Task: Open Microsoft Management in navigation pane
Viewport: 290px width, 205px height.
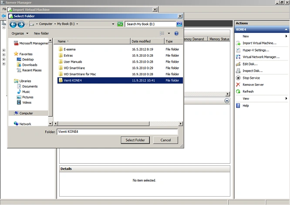Action: coord(31,43)
